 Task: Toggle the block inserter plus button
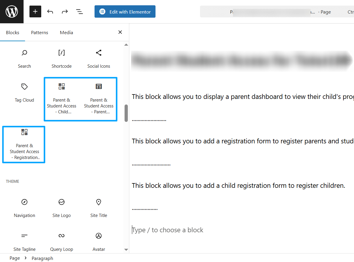tap(35, 12)
